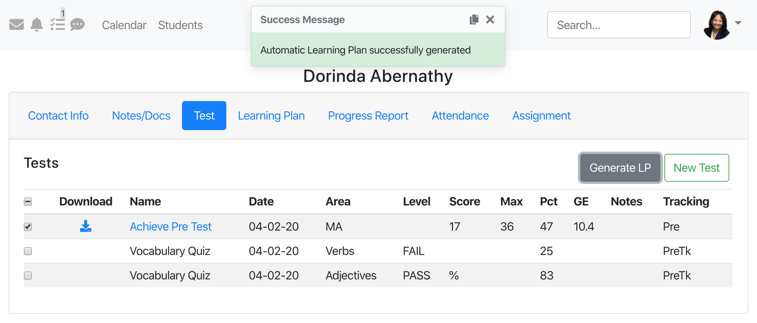
Task: Open the mail envelope icon
Action: click(17, 25)
